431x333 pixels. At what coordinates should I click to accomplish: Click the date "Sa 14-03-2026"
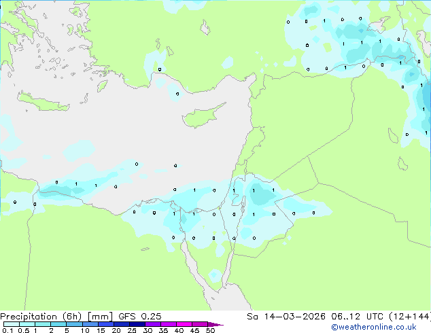click(x=286, y=317)
